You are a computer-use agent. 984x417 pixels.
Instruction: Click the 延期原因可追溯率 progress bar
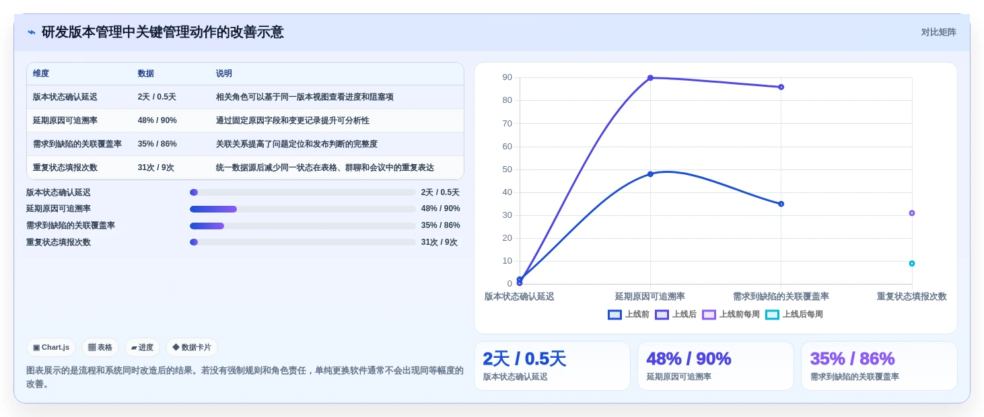303,209
